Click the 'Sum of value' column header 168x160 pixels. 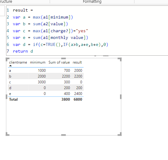(59, 62)
